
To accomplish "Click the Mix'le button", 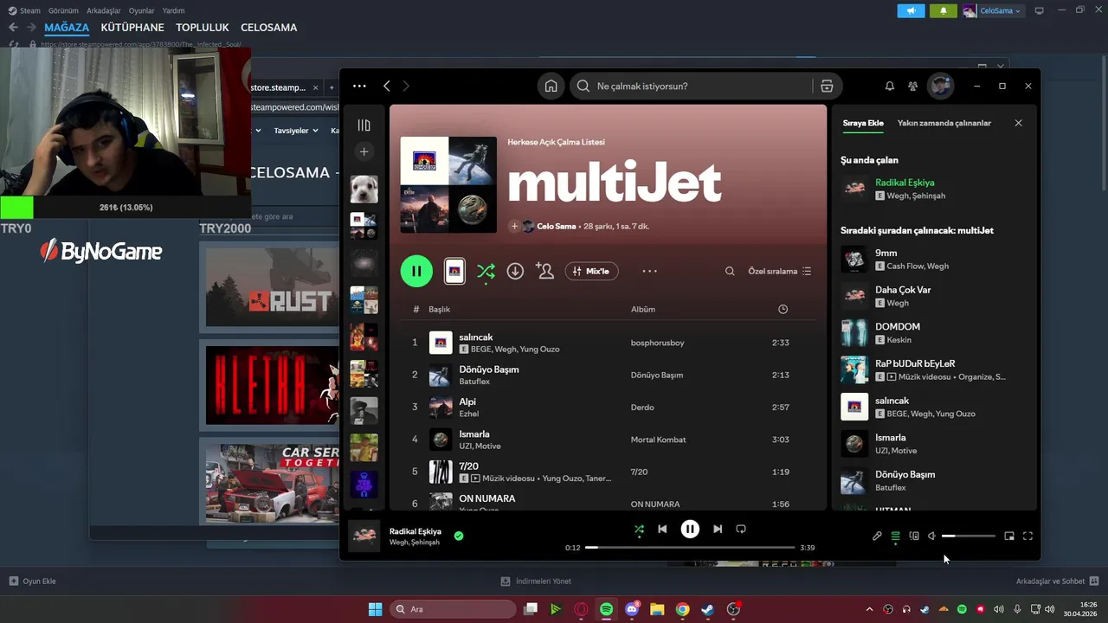I will [591, 271].
